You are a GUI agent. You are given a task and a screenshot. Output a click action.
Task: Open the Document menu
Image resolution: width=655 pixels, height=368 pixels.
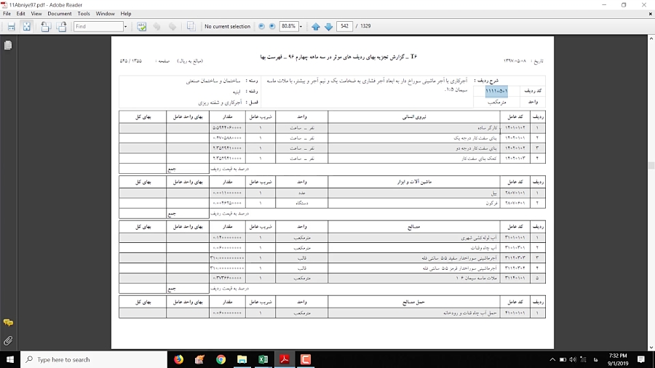[x=60, y=14]
